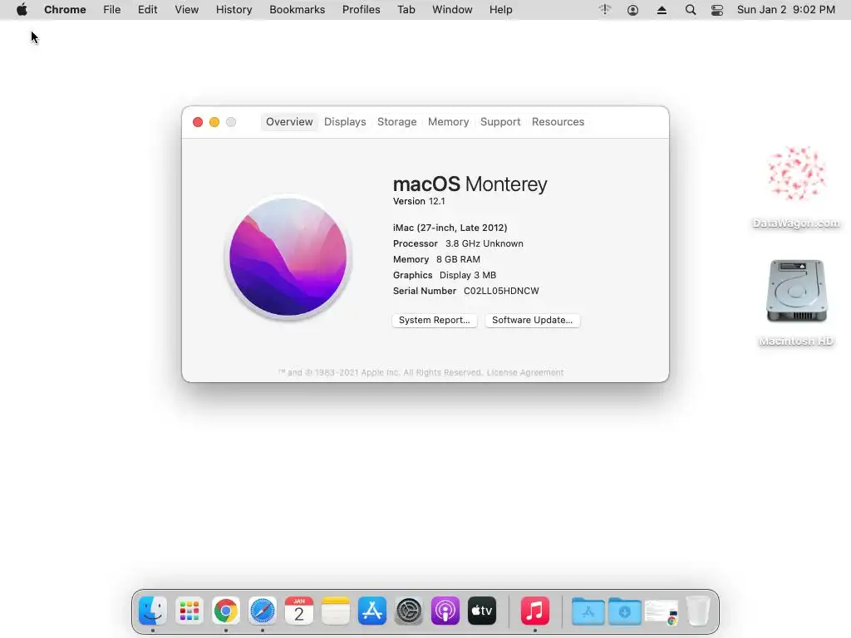
Task: Switch to the Overview tab
Action: click(x=289, y=122)
